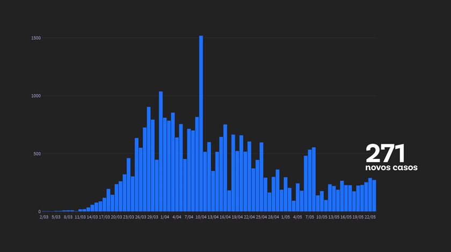Select the 14/03 date label
Screen dimensions: 451x252
point(92,217)
